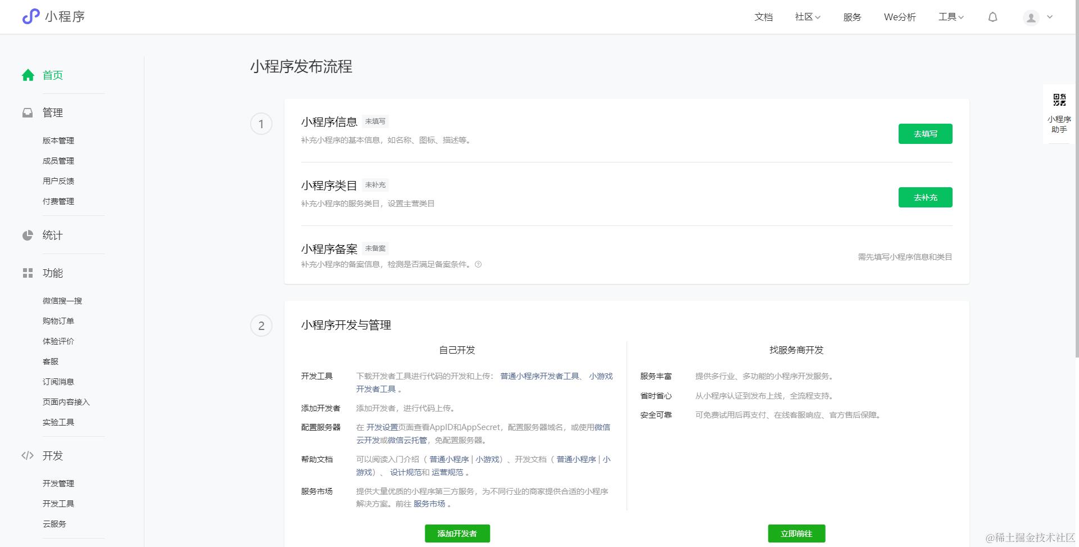
Task: Open 购物订单 in sidebar
Action: click(x=58, y=321)
